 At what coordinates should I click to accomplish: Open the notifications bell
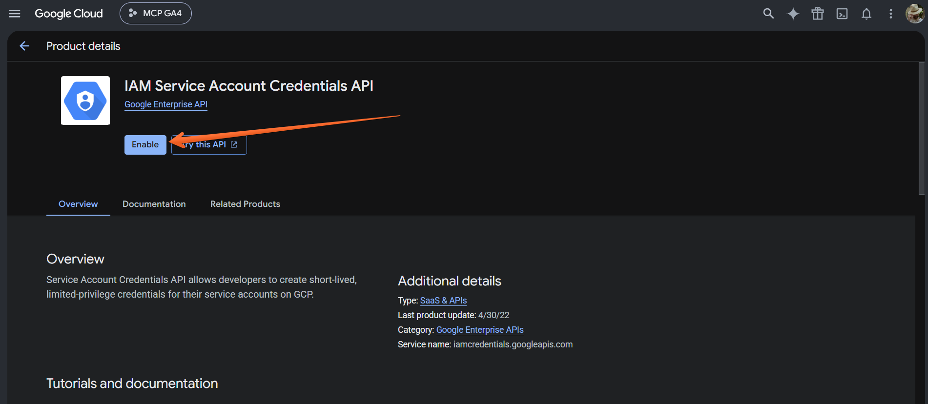pyautogui.click(x=866, y=14)
